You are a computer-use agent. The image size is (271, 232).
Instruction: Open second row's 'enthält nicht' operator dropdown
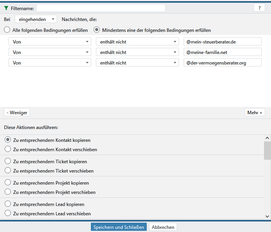coord(137,52)
